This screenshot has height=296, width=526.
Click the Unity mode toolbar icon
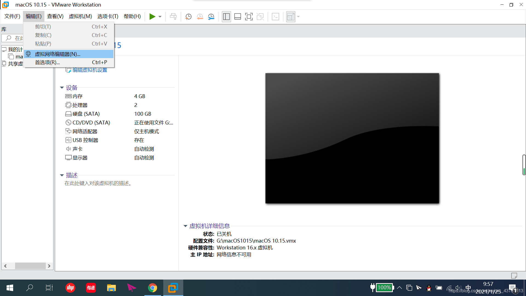pos(260,17)
